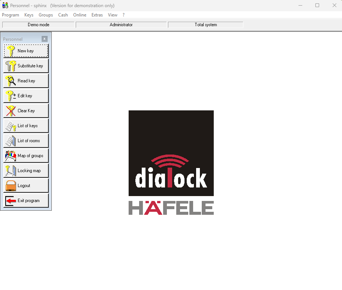The height and width of the screenshot is (290, 342).
Task: Click the Locking map icon
Action: tap(11, 171)
